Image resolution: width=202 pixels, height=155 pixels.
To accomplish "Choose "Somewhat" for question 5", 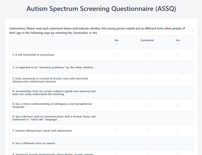I will pyautogui.click(x=147, y=105).
